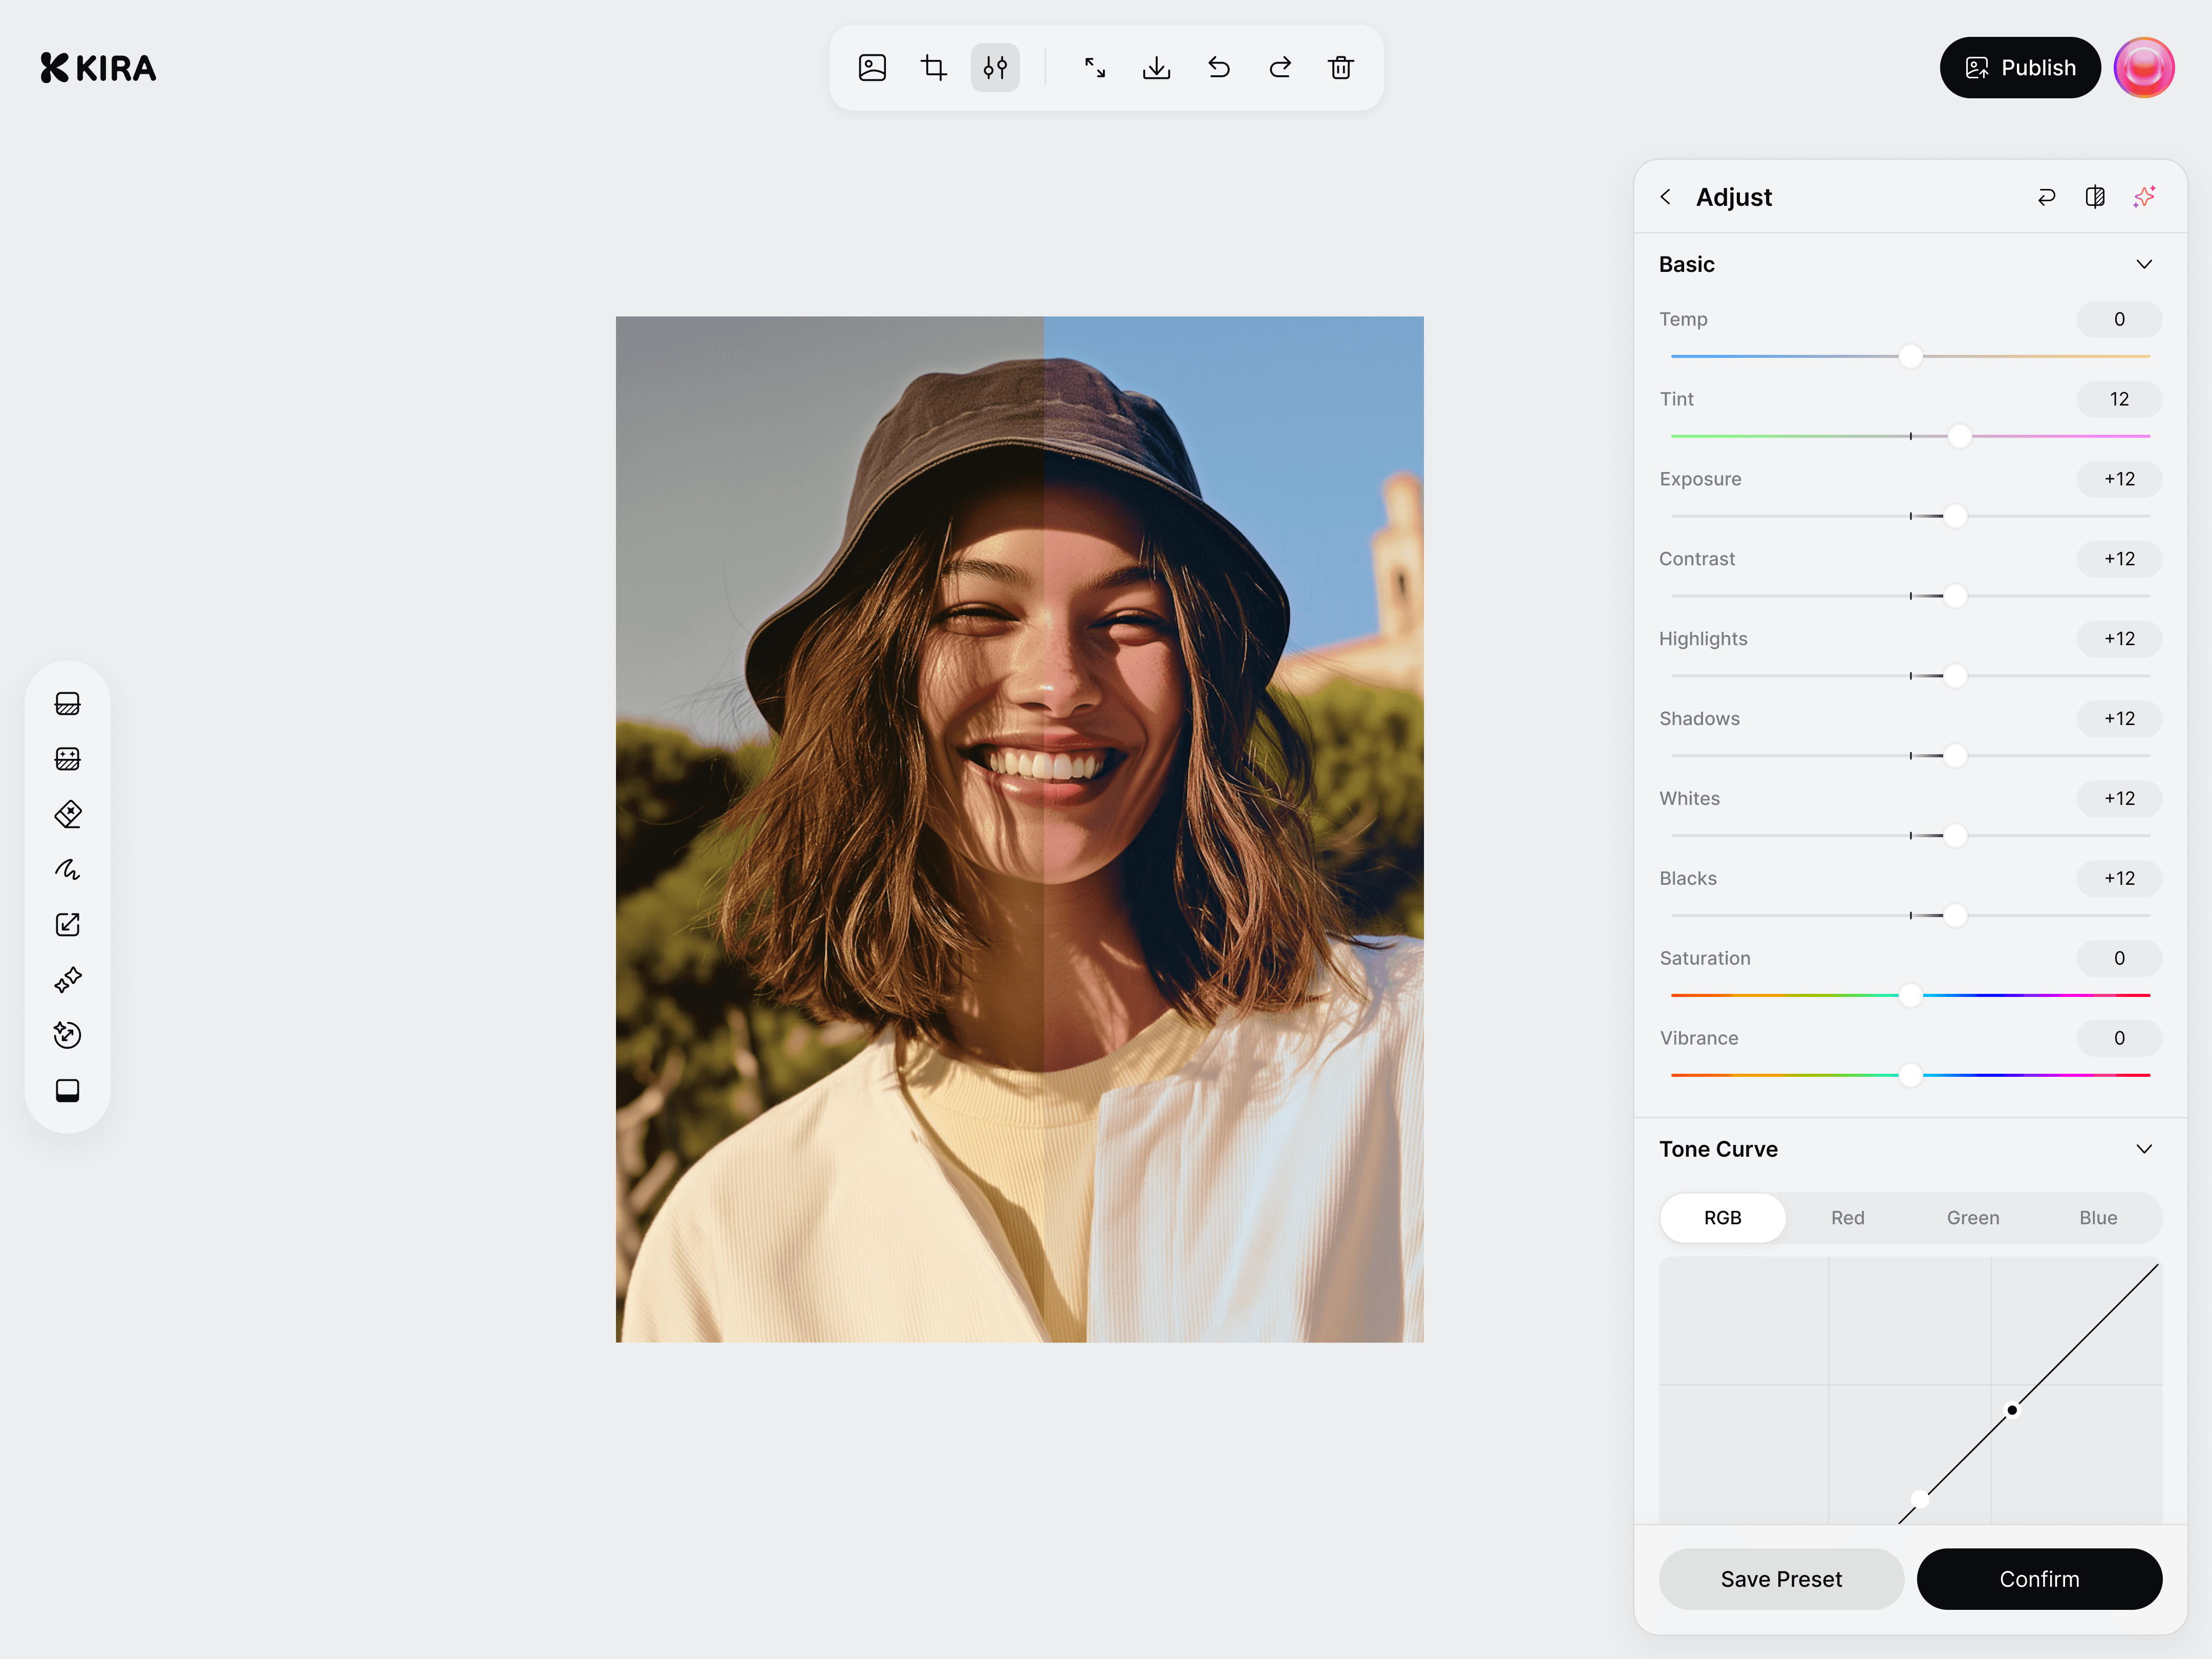Toggle before/after compare view icon
Screen dimensions: 2212x1659
click(x=2095, y=197)
